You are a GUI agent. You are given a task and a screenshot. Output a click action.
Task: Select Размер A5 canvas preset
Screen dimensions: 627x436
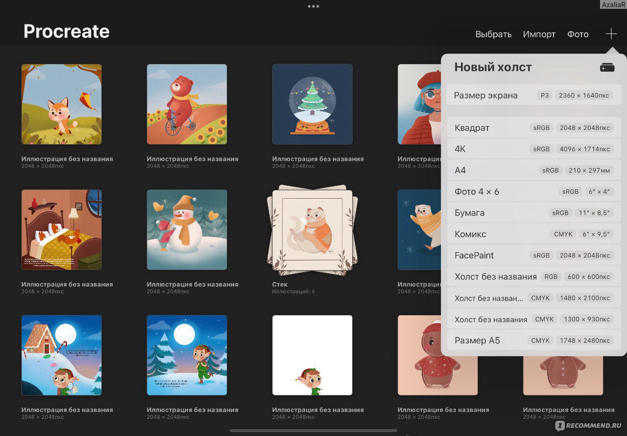[534, 340]
